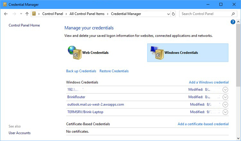Click the search magnifier icon
This screenshot has width=241, height=141.
point(233,14)
